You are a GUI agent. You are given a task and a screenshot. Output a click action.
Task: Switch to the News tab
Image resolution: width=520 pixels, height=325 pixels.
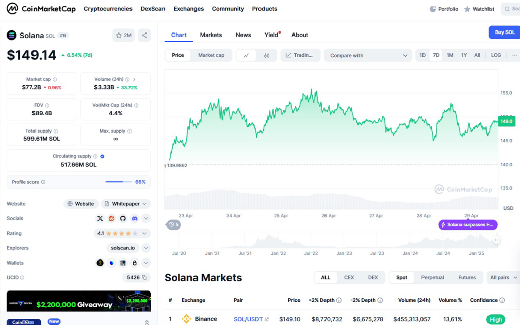[x=243, y=35]
